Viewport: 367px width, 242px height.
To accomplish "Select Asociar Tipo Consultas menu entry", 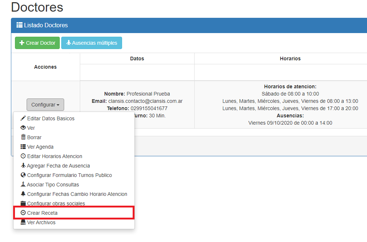I will tap(53, 185).
